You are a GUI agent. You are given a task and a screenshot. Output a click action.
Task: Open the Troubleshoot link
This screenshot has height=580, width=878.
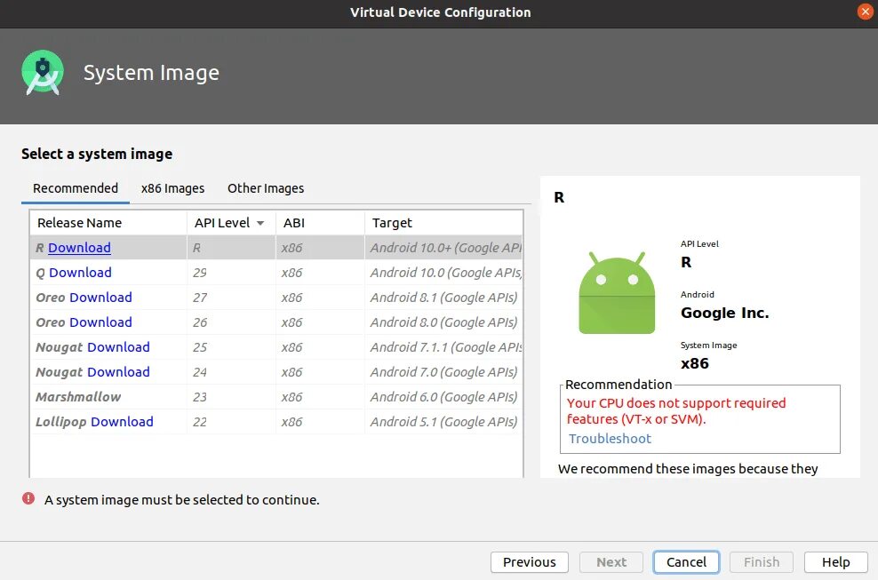(610, 439)
